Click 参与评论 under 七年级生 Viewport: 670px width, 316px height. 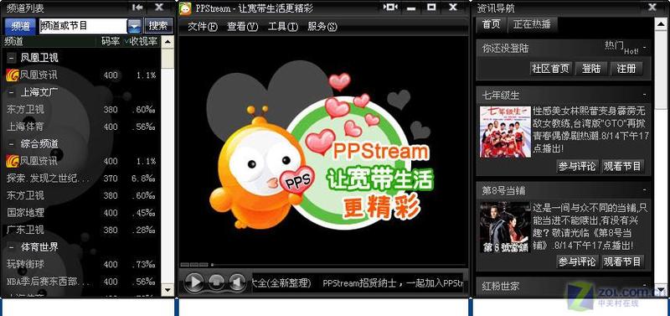[x=577, y=166]
